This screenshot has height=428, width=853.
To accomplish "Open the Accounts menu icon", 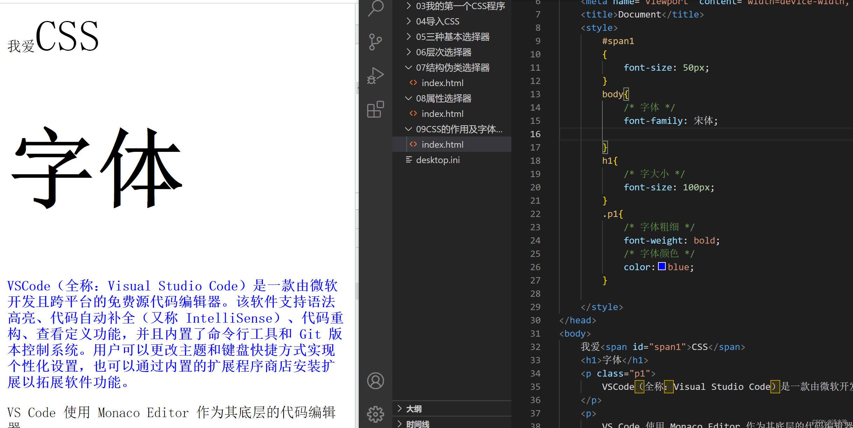I will [376, 381].
